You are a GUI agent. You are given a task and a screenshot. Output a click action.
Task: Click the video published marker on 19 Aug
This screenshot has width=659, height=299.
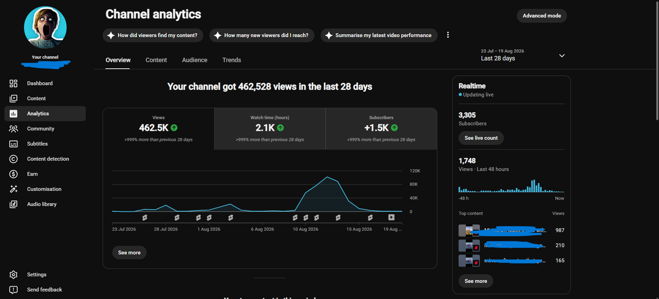[x=391, y=217]
